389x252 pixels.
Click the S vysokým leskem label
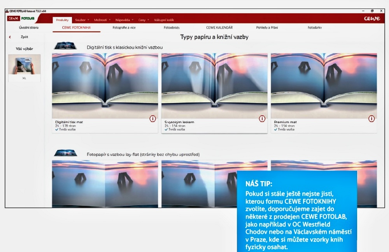(179, 122)
